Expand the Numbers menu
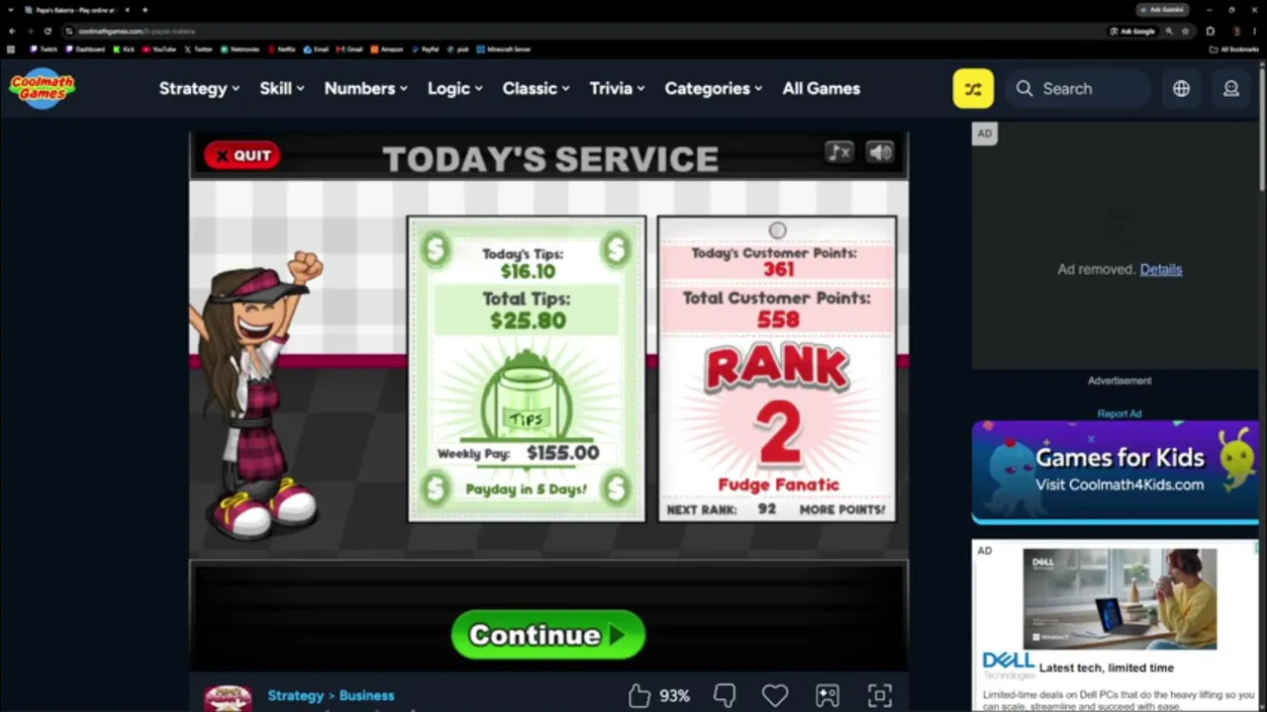1267x712 pixels. (366, 88)
